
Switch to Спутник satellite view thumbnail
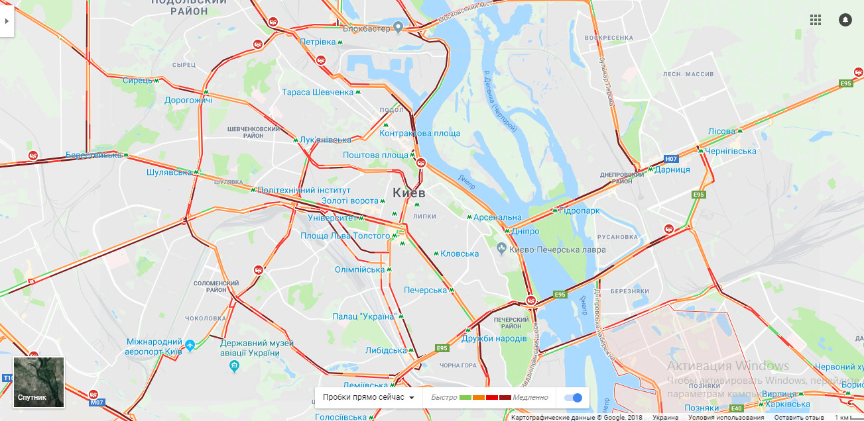[x=39, y=383]
